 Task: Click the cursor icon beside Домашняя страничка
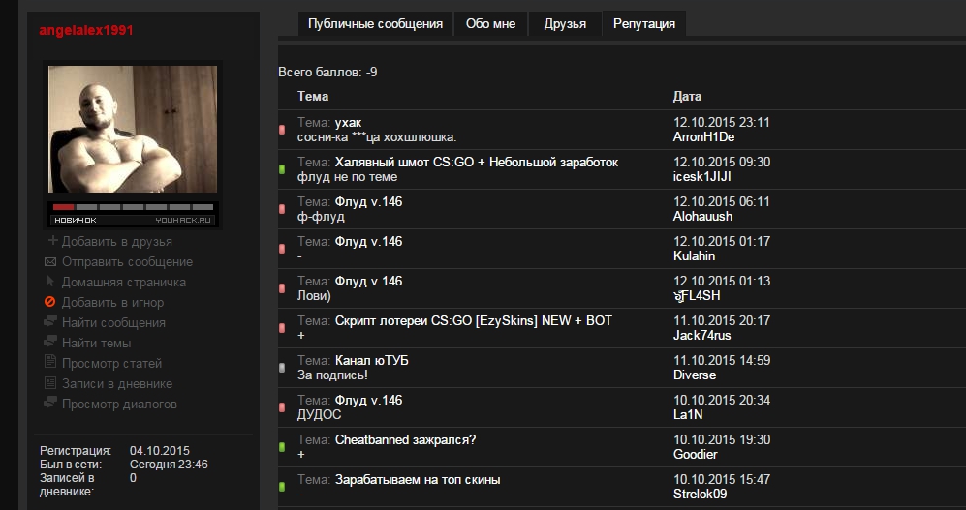(x=50, y=282)
